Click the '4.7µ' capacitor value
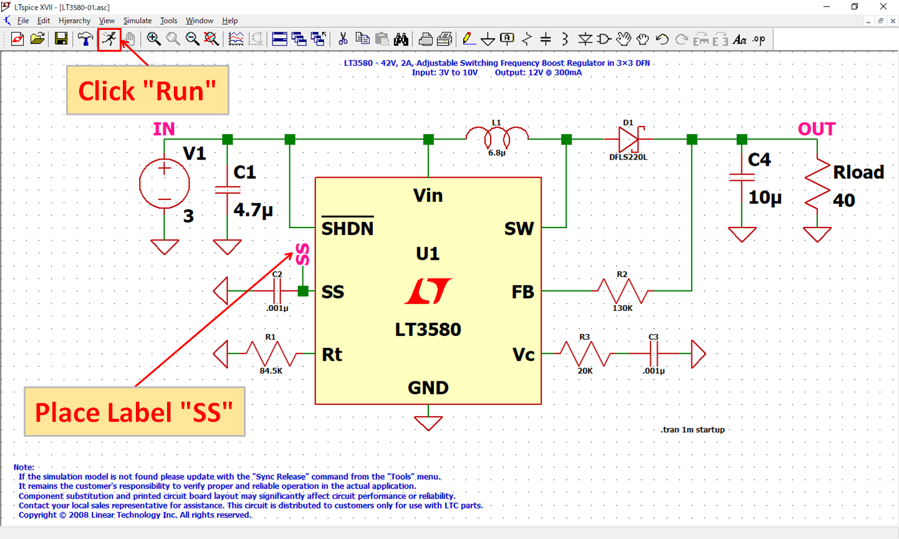The image size is (899, 539). 253,210
